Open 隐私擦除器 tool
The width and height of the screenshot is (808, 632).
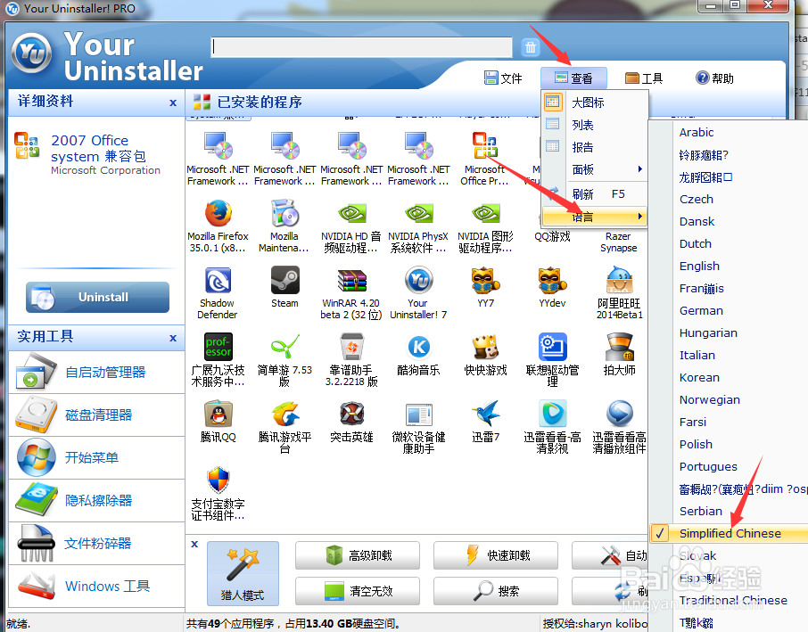96,501
